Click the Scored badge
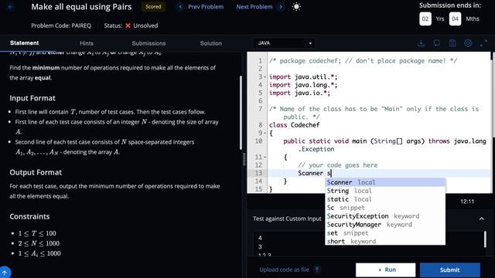Image resolution: width=495 pixels, height=278 pixels. point(153,7)
